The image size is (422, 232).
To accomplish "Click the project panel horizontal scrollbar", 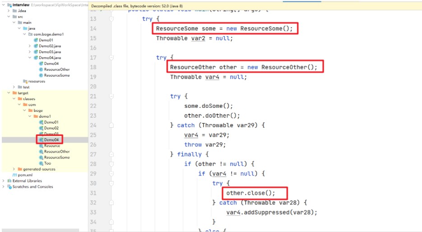I will 40,230.
